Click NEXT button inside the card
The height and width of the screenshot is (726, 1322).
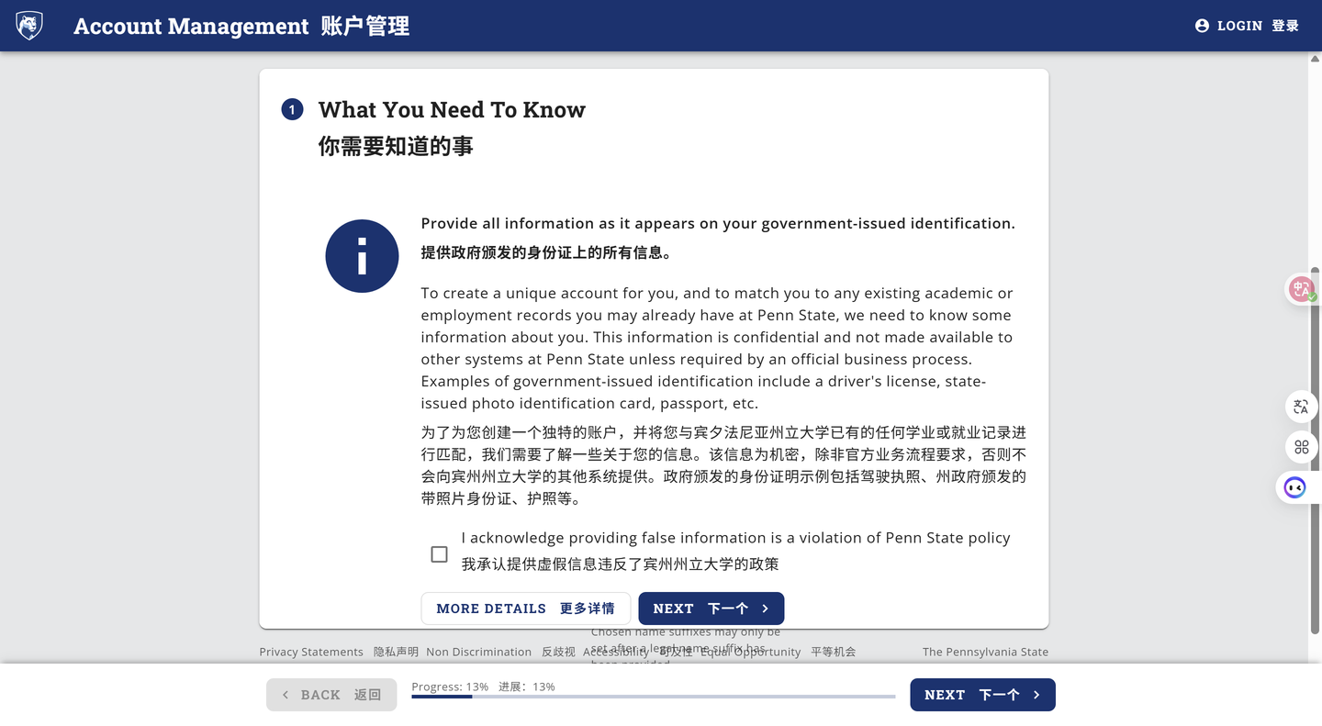711,609
